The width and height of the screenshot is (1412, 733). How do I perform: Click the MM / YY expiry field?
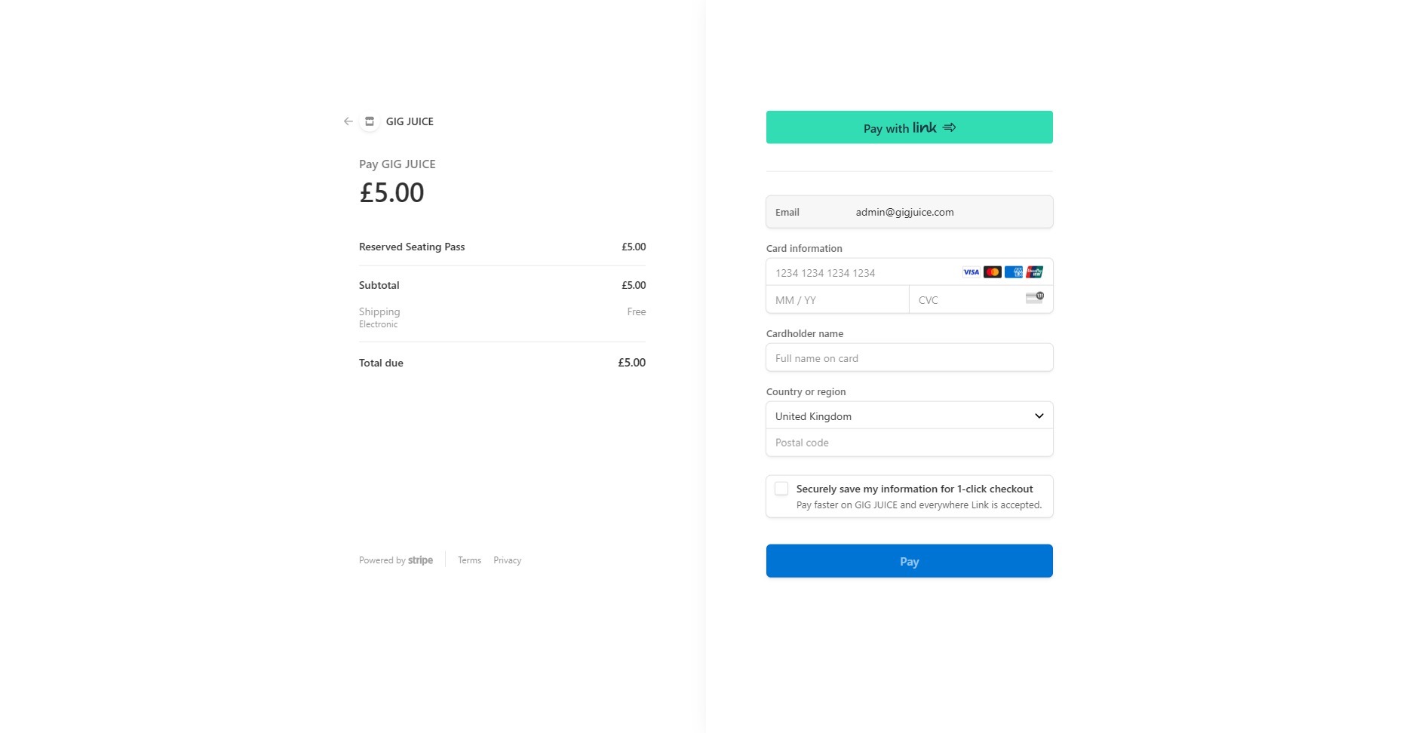tap(837, 300)
